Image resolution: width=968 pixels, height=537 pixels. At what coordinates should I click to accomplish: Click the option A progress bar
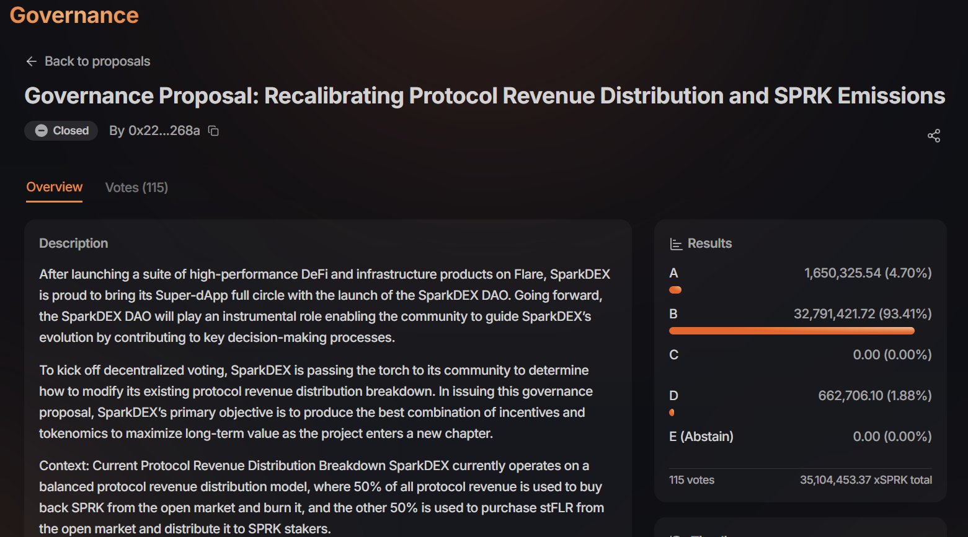pos(675,290)
